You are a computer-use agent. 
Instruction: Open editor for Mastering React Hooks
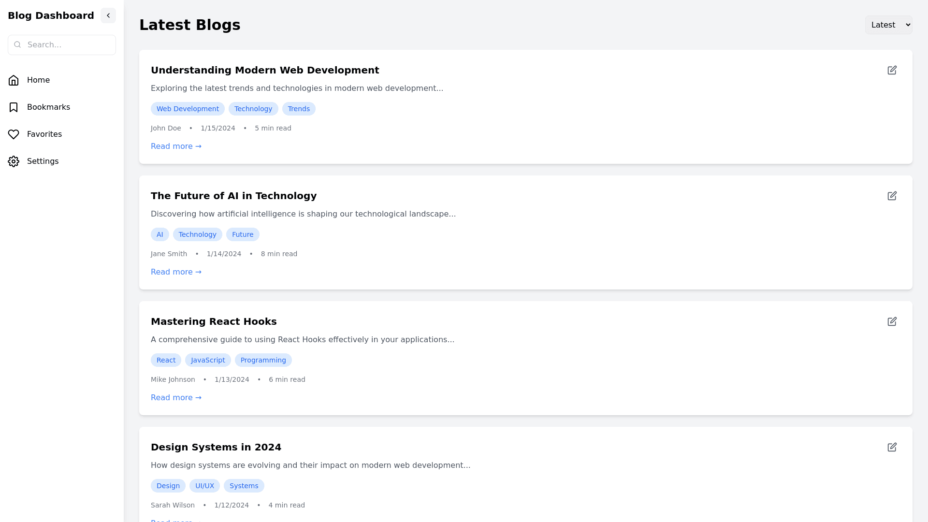(892, 321)
